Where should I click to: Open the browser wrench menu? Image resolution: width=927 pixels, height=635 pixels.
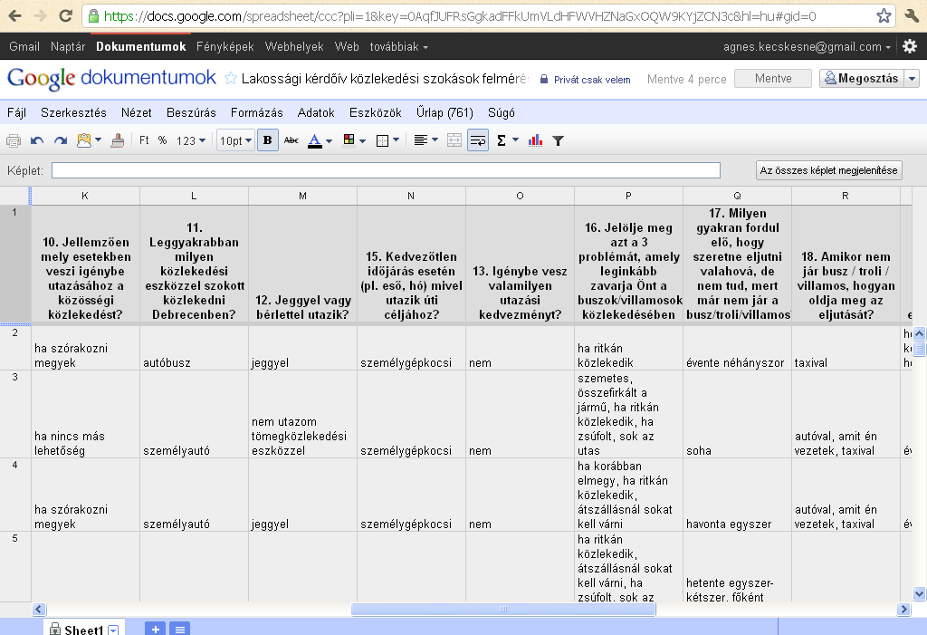911,16
